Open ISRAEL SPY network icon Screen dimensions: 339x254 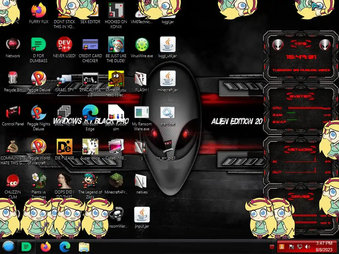(x=64, y=79)
